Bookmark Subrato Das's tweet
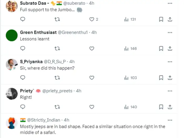 coord(161,19)
